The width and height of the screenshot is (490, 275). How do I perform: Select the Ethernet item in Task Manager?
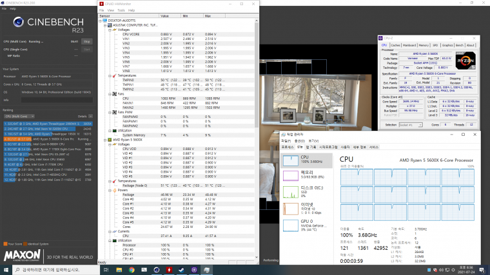pyautogui.click(x=306, y=208)
